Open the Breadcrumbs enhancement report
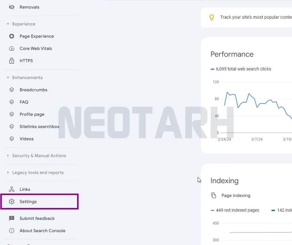 point(33,90)
